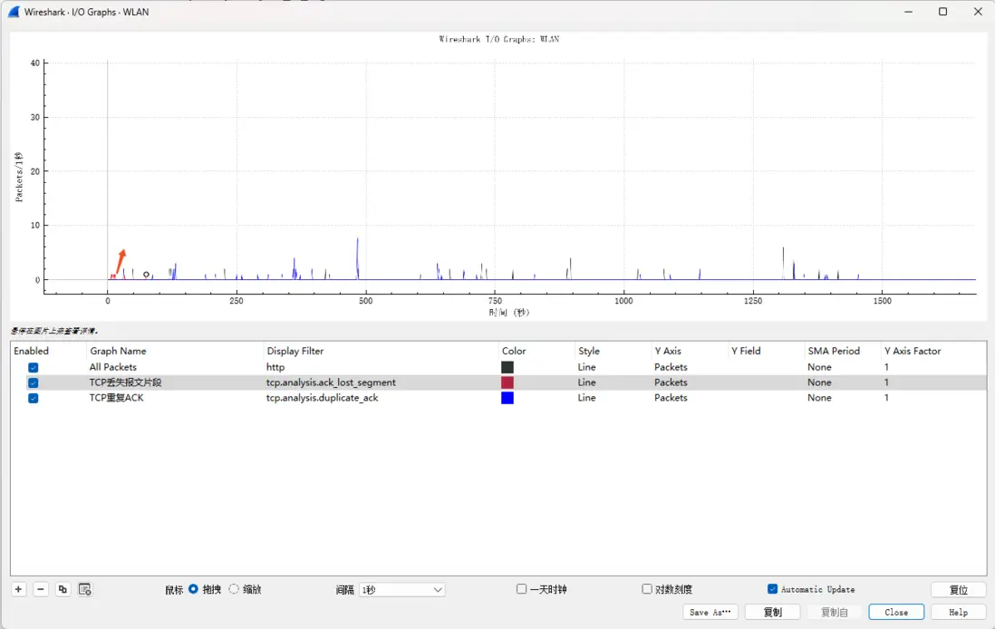Screen dimensions: 995x629
Task: Uncheck the TCP重复ACK graph checkbox
Action: point(33,398)
